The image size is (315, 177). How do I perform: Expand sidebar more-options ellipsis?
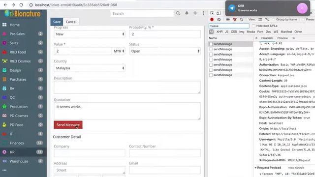4,170
